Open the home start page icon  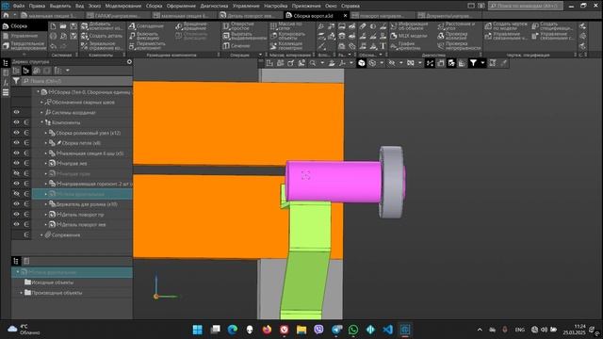tap(6, 15)
